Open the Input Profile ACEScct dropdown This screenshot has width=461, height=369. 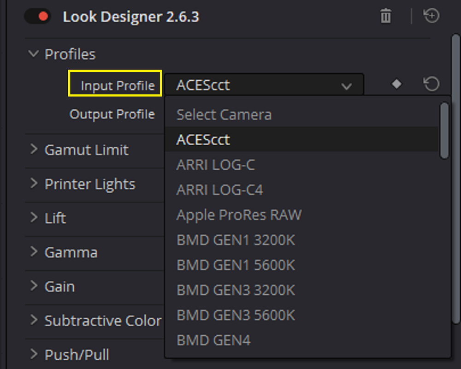[x=264, y=85]
